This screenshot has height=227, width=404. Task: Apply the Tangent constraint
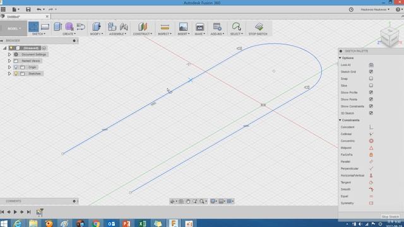pyautogui.click(x=371, y=182)
